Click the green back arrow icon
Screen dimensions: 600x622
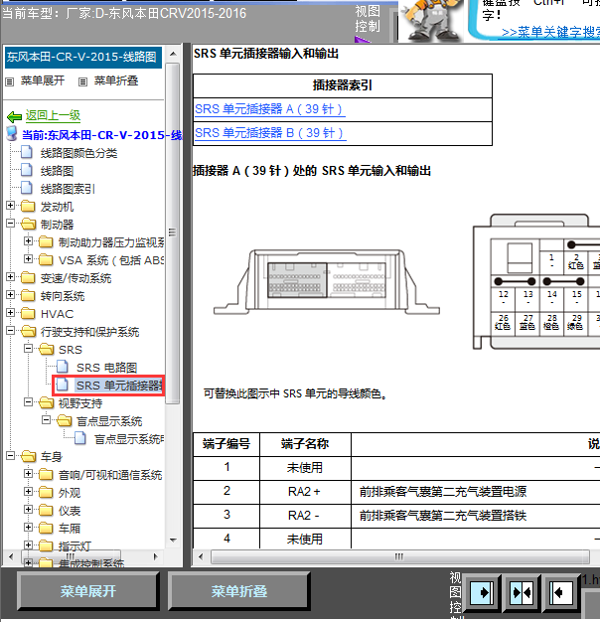click(x=14, y=116)
